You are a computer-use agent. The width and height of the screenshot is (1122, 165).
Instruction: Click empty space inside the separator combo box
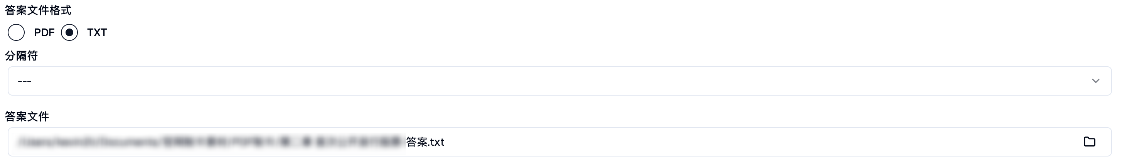point(523,81)
